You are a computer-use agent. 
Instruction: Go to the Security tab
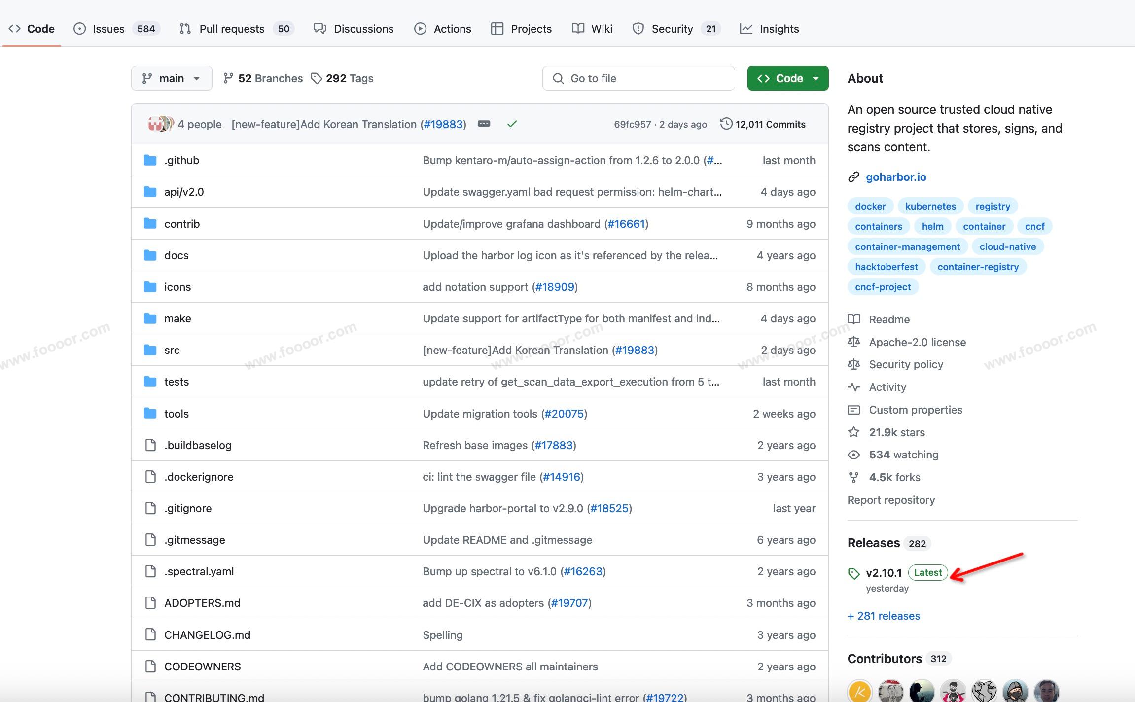coord(672,29)
